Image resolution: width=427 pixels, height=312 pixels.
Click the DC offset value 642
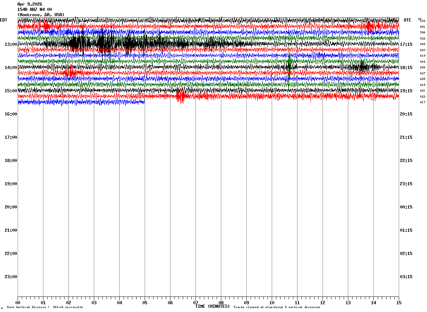tap(423, 44)
